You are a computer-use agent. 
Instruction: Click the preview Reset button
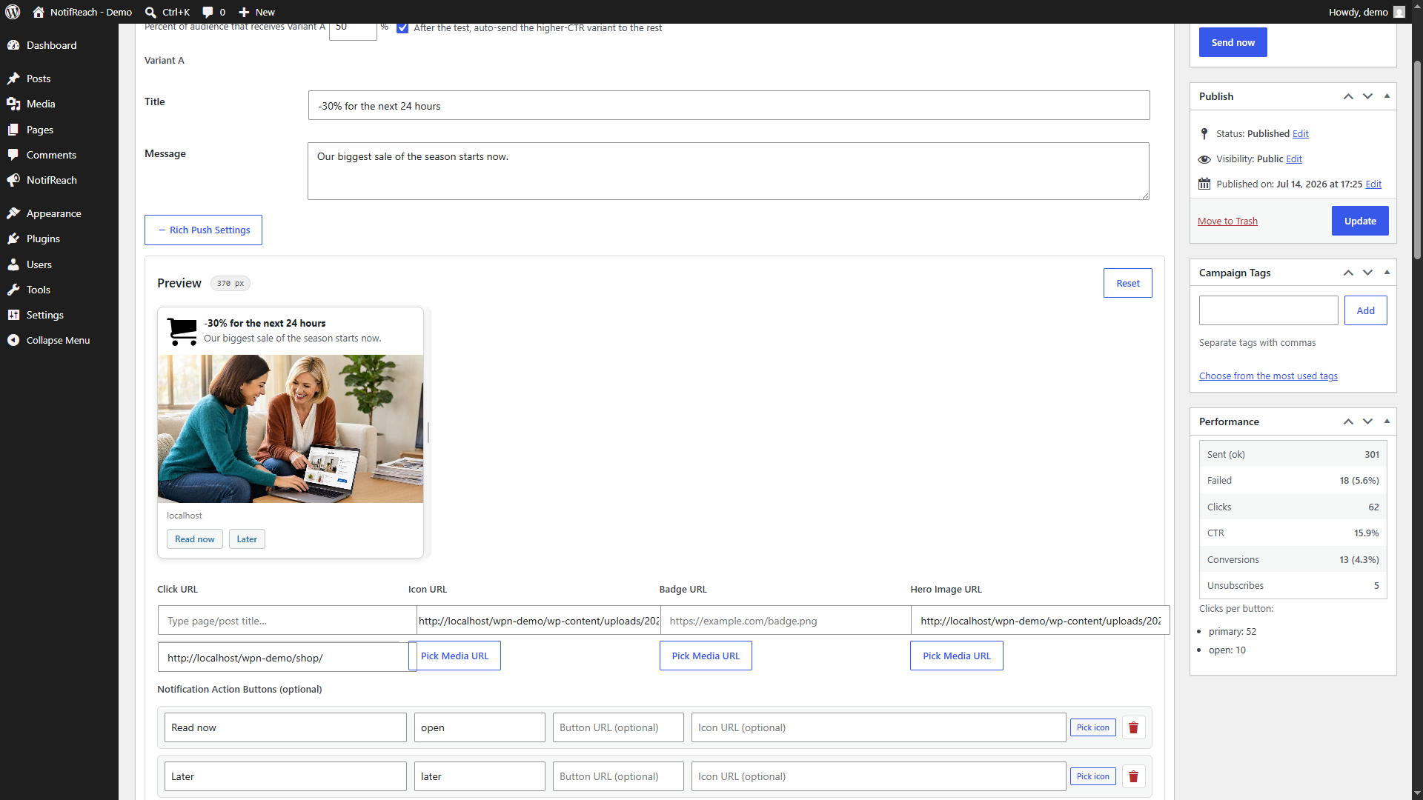coord(1127,283)
